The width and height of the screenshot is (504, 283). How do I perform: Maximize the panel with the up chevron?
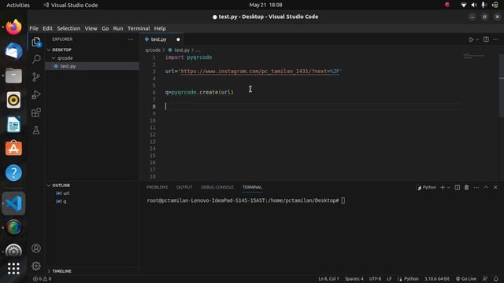click(486, 187)
